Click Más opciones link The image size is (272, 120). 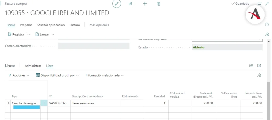[x=99, y=25]
